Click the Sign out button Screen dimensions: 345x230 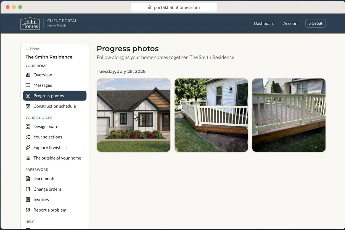[315, 23]
